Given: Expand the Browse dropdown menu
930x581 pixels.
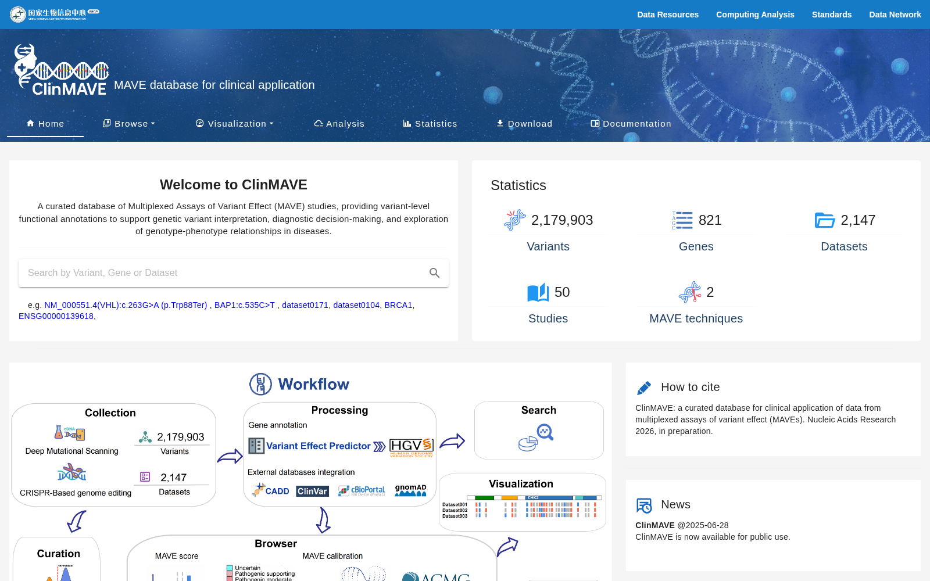Looking at the screenshot, I should (129, 124).
